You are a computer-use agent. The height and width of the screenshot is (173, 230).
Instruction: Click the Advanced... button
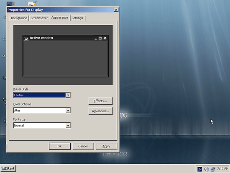(100, 111)
